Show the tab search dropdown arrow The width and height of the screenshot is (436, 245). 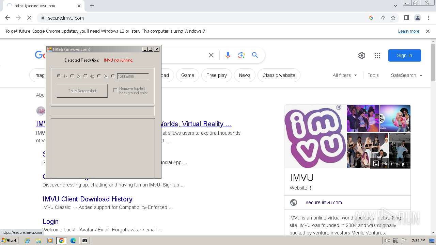click(x=395, y=6)
